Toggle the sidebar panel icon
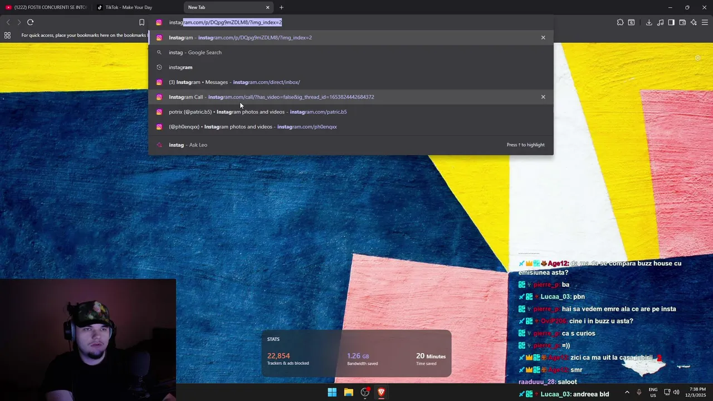The image size is (713, 401). tap(671, 22)
